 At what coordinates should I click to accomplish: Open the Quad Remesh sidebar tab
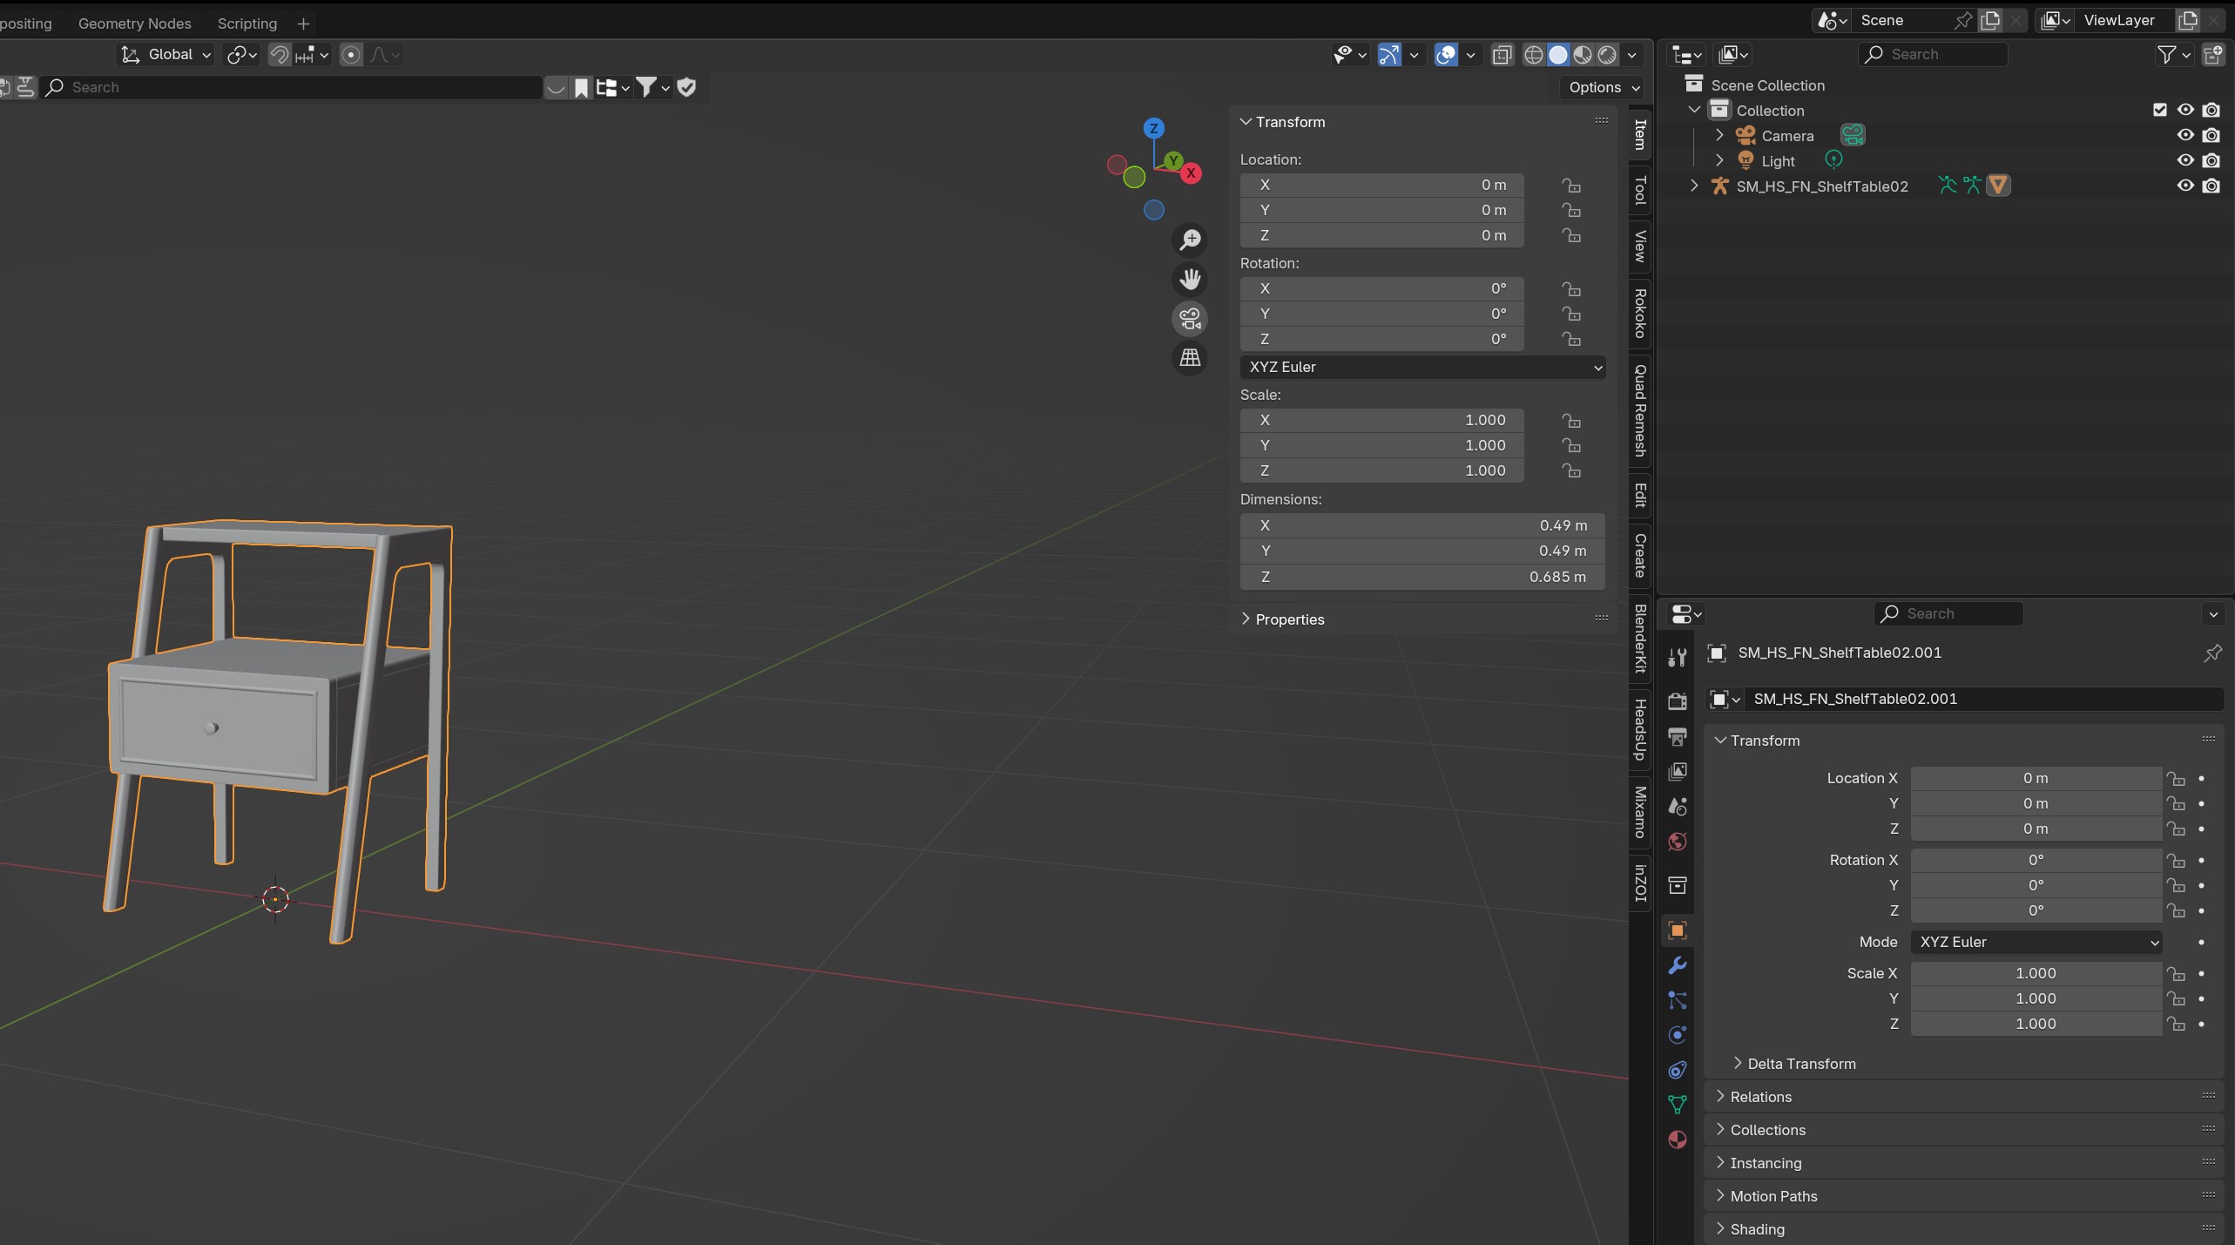pos(1640,410)
